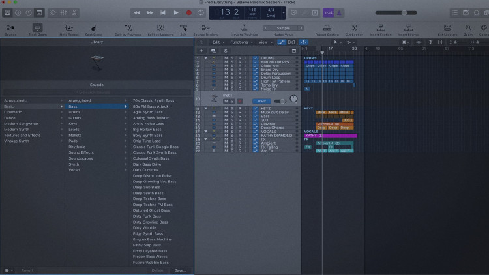This screenshot has height=275, width=489.
Task: Record-enable the Inst 1 track
Action: [240, 101]
